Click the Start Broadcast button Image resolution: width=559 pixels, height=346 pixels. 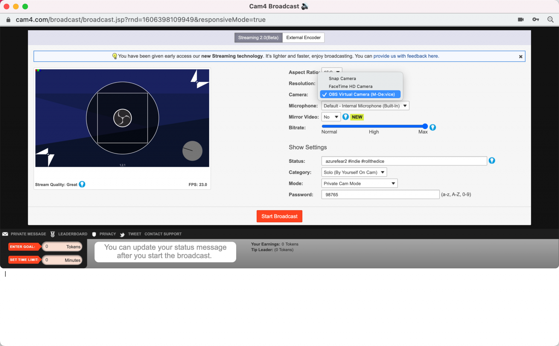(279, 216)
